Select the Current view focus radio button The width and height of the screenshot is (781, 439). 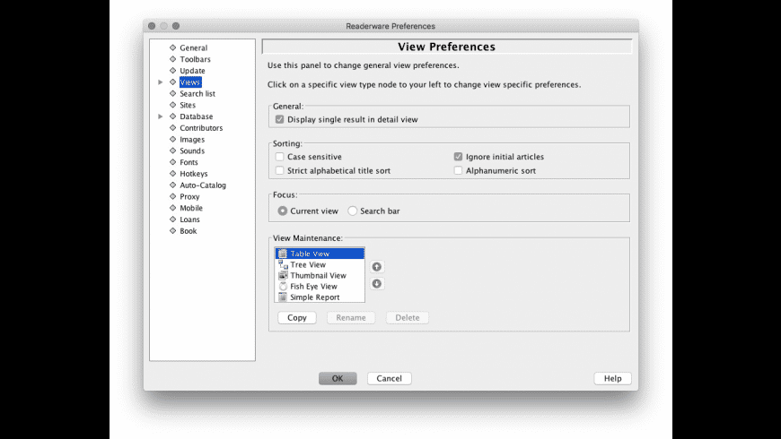(283, 211)
